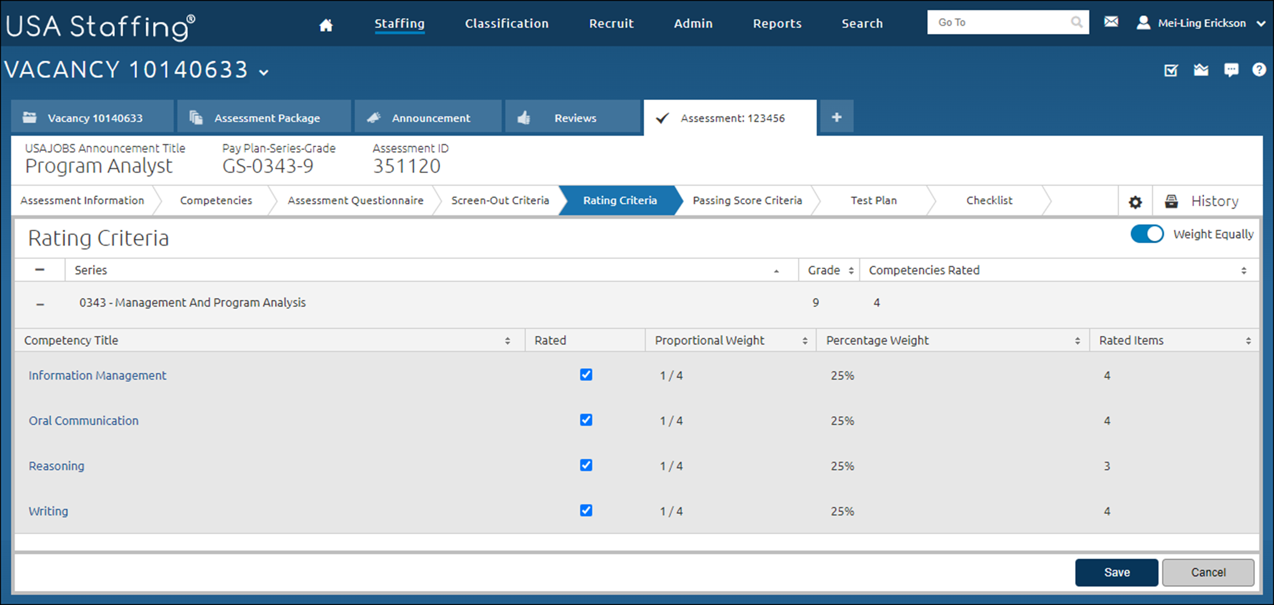Image resolution: width=1274 pixels, height=605 pixels.
Task: Click the Cancel button
Action: (1208, 572)
